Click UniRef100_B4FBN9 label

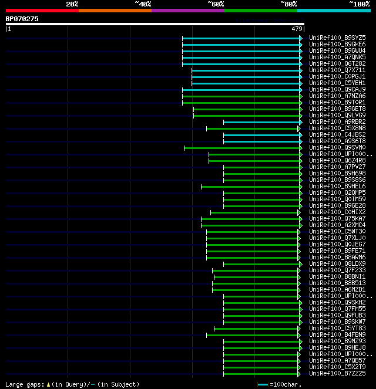point(337,334)
